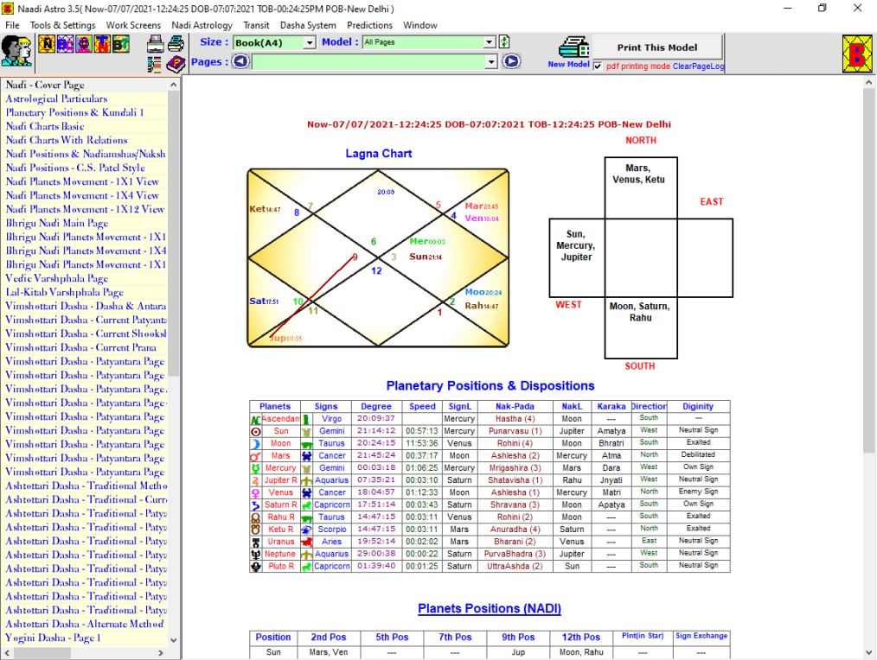Click the Uranus symbol icon in table
The height and width of the screenshot is (660, 877).
[256, 543]
